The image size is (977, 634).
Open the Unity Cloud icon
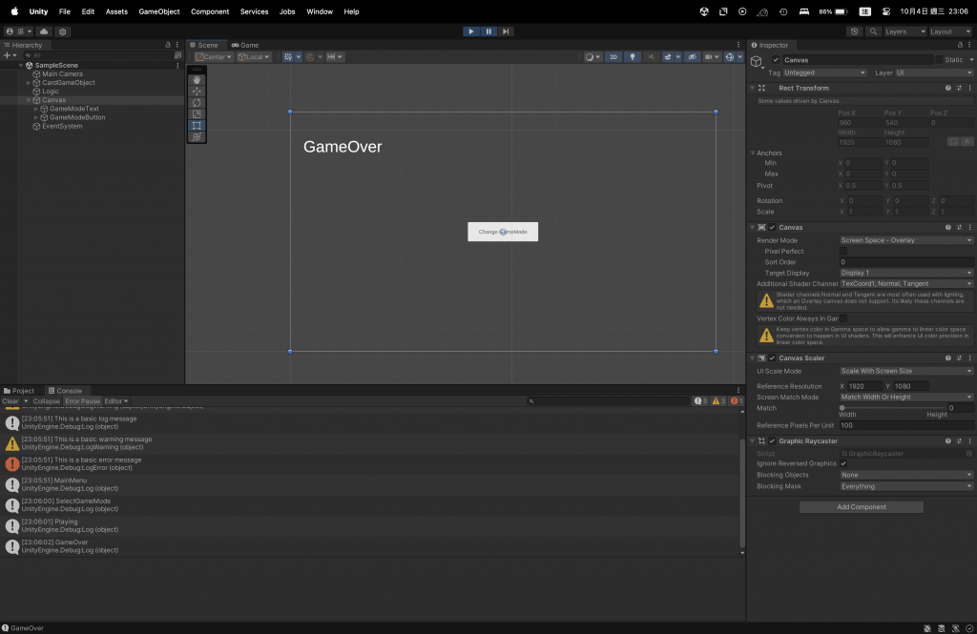click(44, 31)
